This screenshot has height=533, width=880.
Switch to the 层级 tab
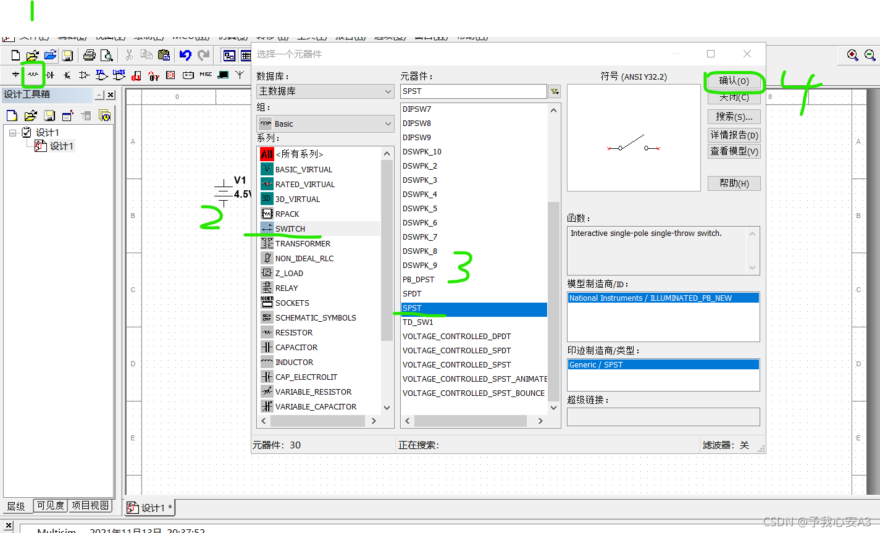pyautogui.click(x=17, y=506)
